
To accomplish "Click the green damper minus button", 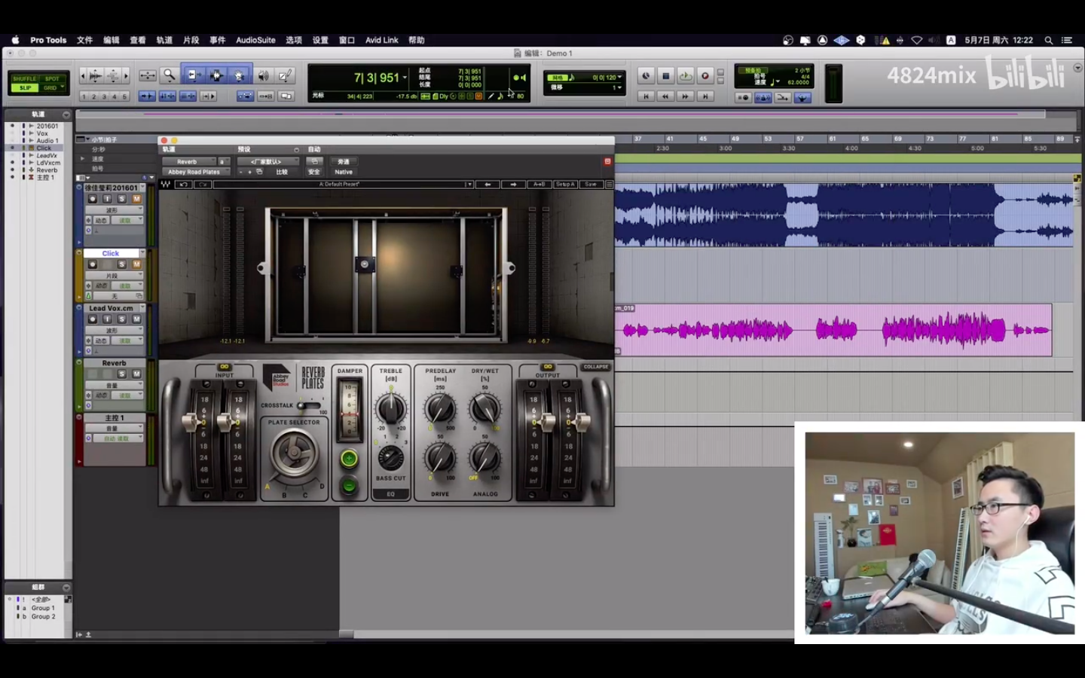I will pos(349,486).
